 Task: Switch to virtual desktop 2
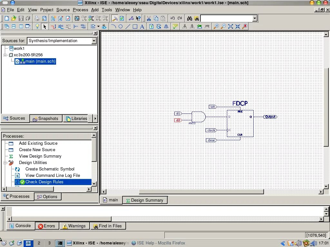(39, 243)
